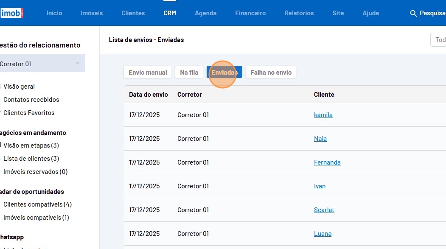Sort by Data do envio column header
Viewport: 446px width, 249px height.
(148, 95)
